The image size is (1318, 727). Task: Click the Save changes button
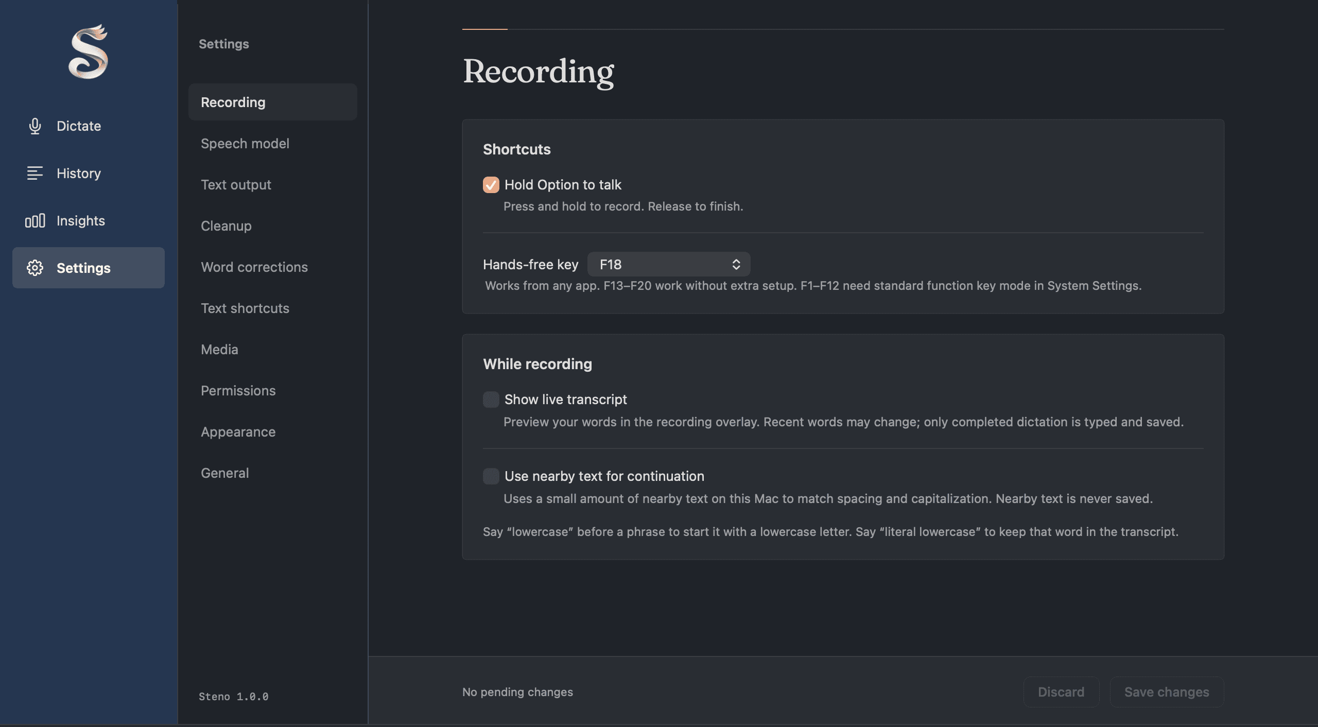coord(1167,692)
